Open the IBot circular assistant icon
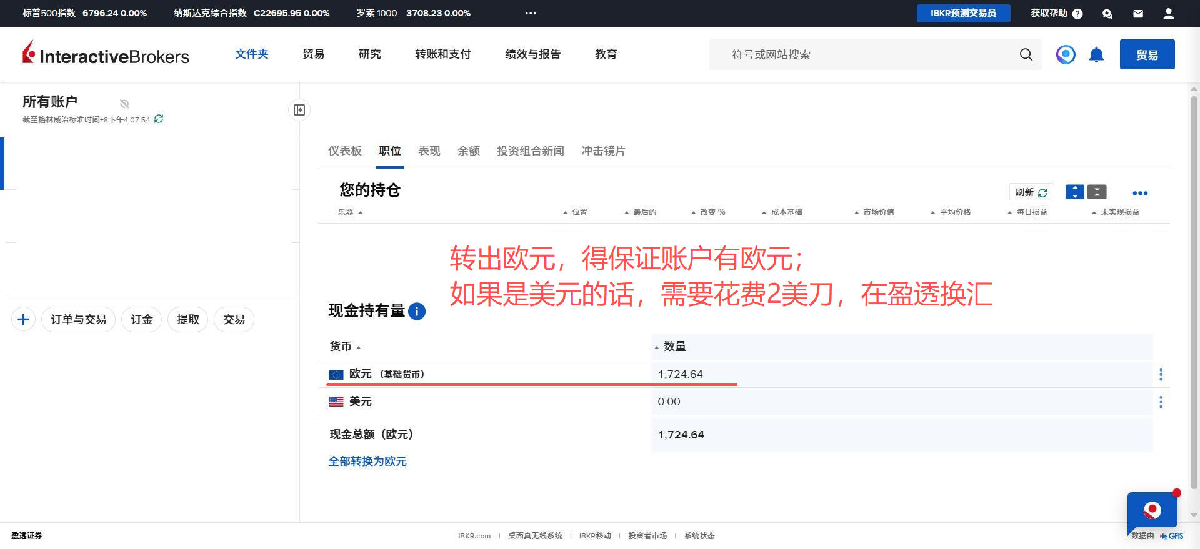Screen dimensions: 1200x549 tap(1066, 55)
